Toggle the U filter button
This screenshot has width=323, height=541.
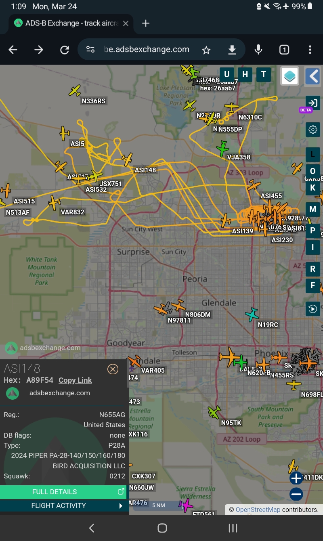tap(227, 74)
